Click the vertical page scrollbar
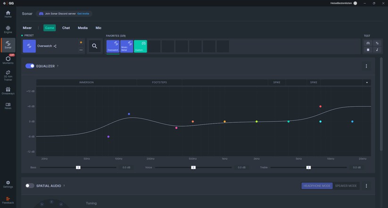Viewport: 388px width, 208px height. (381, 104)
